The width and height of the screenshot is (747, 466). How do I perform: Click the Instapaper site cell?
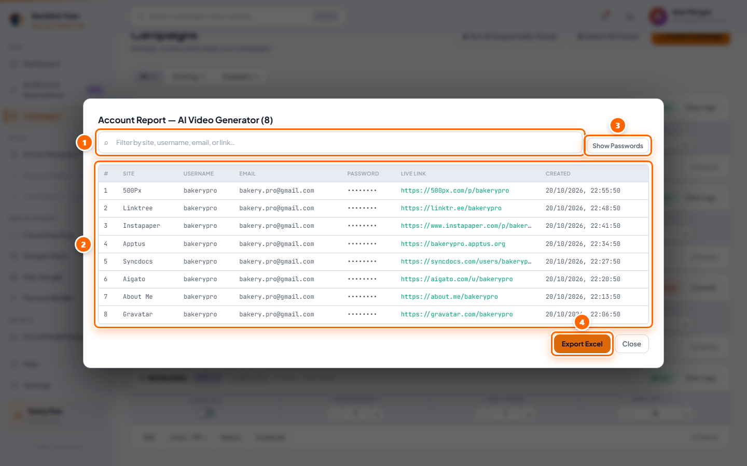click(142, 226)
